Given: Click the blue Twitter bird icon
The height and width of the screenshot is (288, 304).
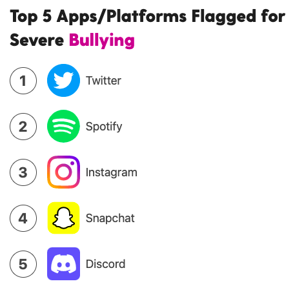Looking at the screenshot, I should [x=63, y=80].
